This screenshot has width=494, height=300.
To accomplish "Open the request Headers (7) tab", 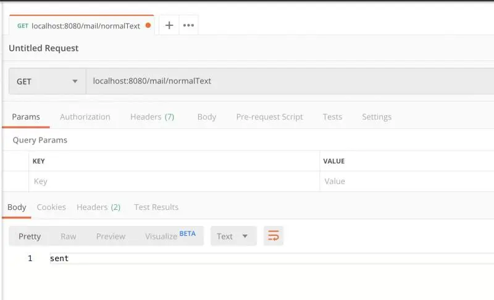I will (152, 117).
